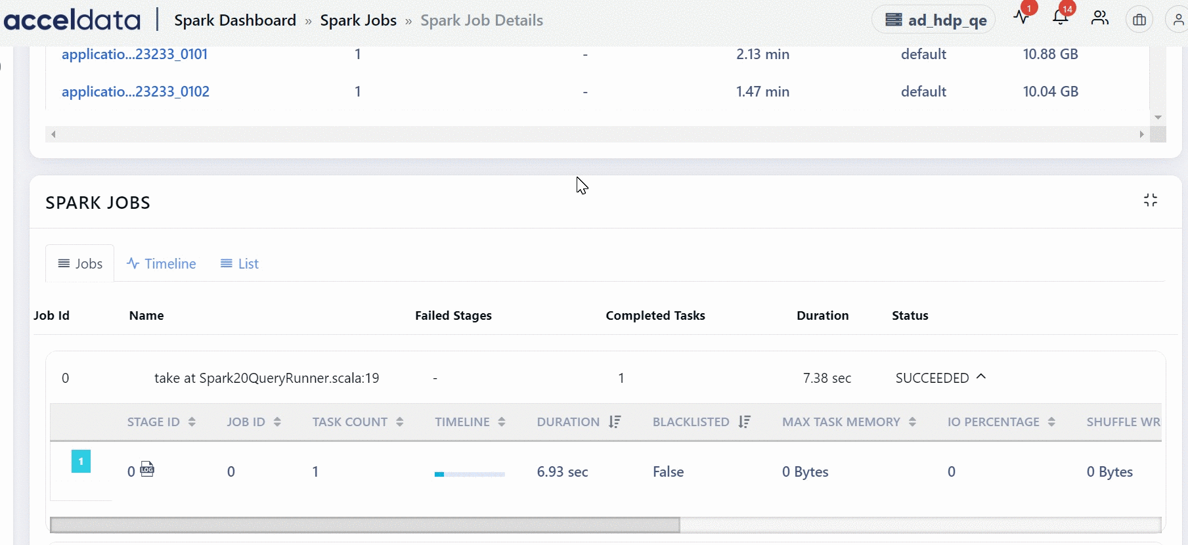Switch to the List tab

pyautogui.click(x=240, y=263)
